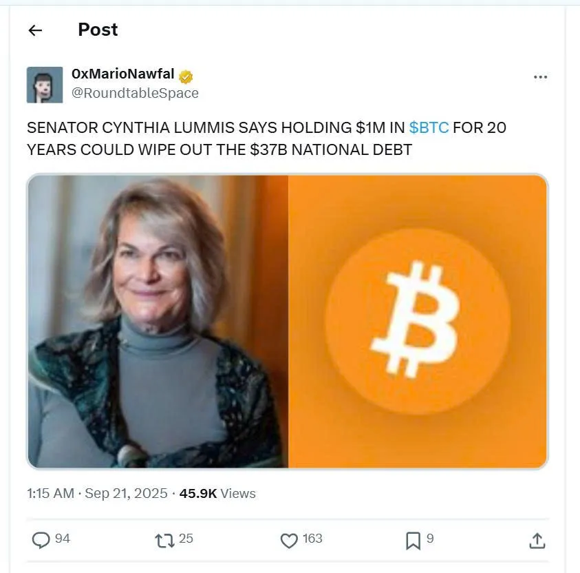Image resolution: width=580 pixels, height=573 pixels.
Task: Click the 163 likes count
Action: (x=312, y=538)
